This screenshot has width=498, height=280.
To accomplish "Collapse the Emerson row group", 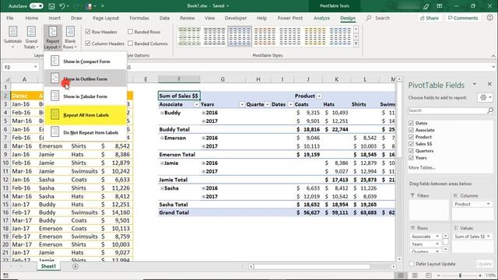I will pyautogui.click(x=162, y=138).
